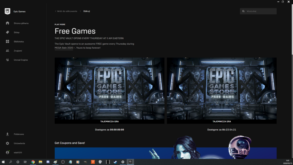
Task: Open the Sklep section
Action: coord(17,33)
